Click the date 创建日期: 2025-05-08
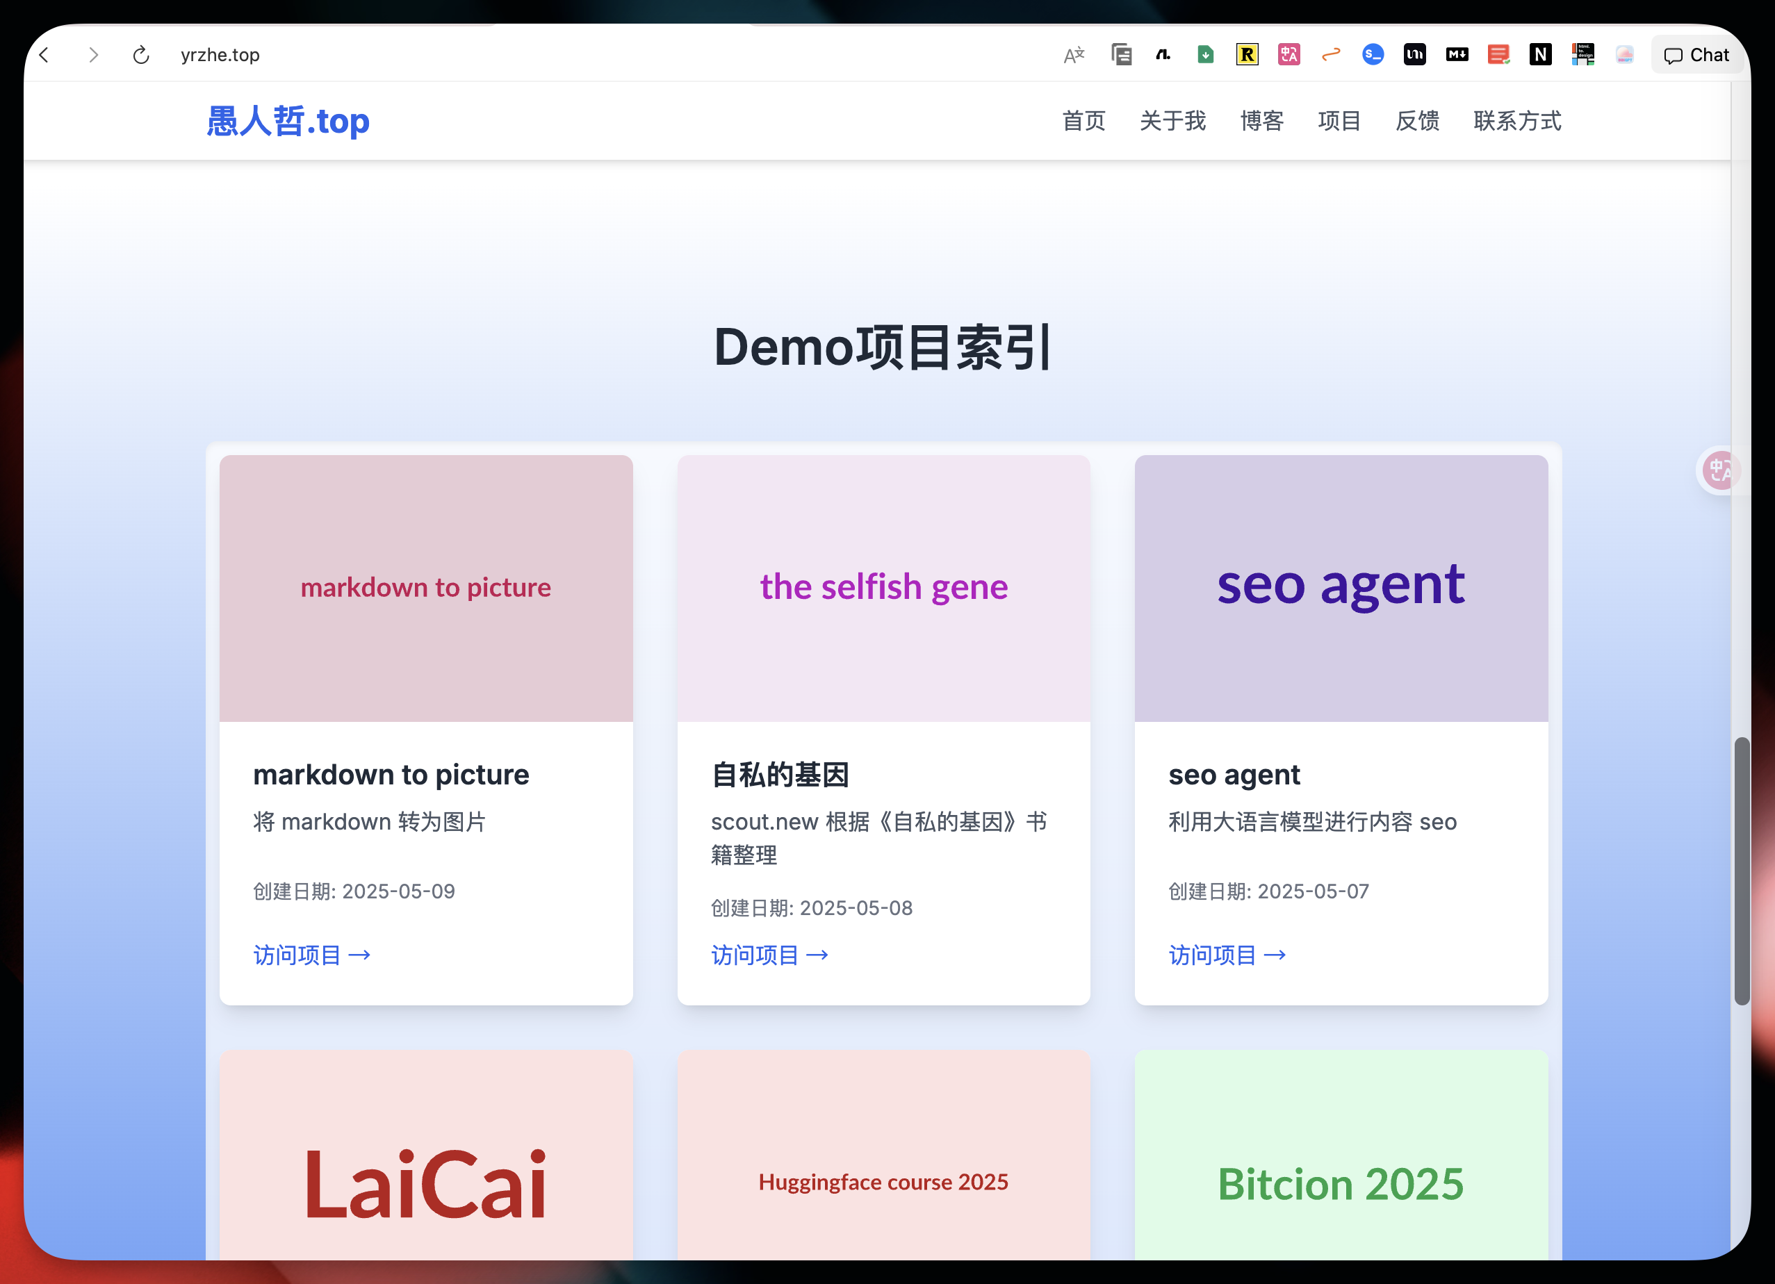The image size is (1775, 1284). pyautogui.click(x=812, y=907)
